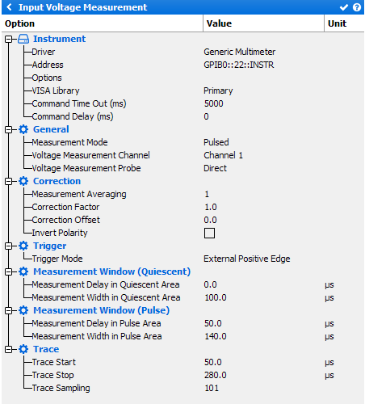This screenshot has width=365, height=404.
Task: Edit the Trace Stop value 280.0
Action: pyautogui.click(x=216, y=375)
